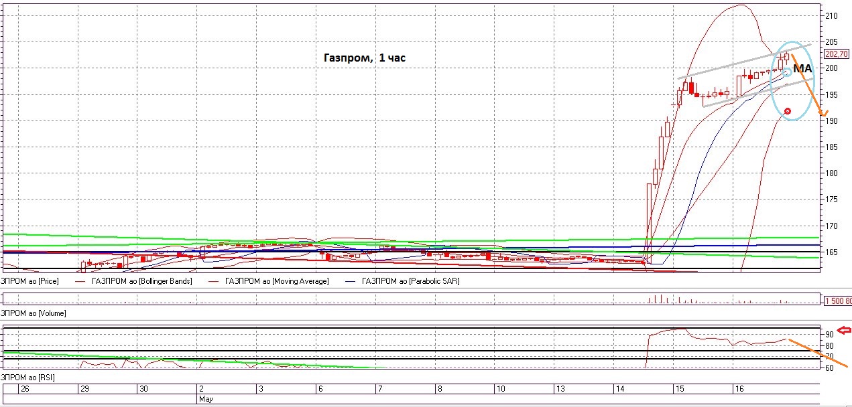852x407 pixels.
Task: Select the [Bollinger Bands] legend entry
Action: coord(135,282)
